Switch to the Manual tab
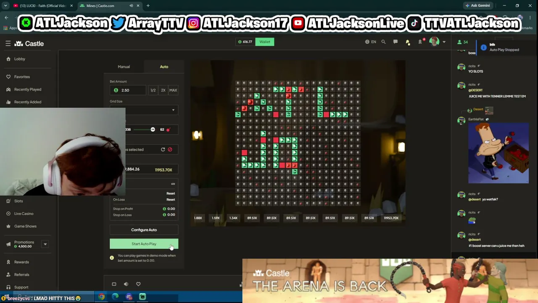 click(124, 66)
